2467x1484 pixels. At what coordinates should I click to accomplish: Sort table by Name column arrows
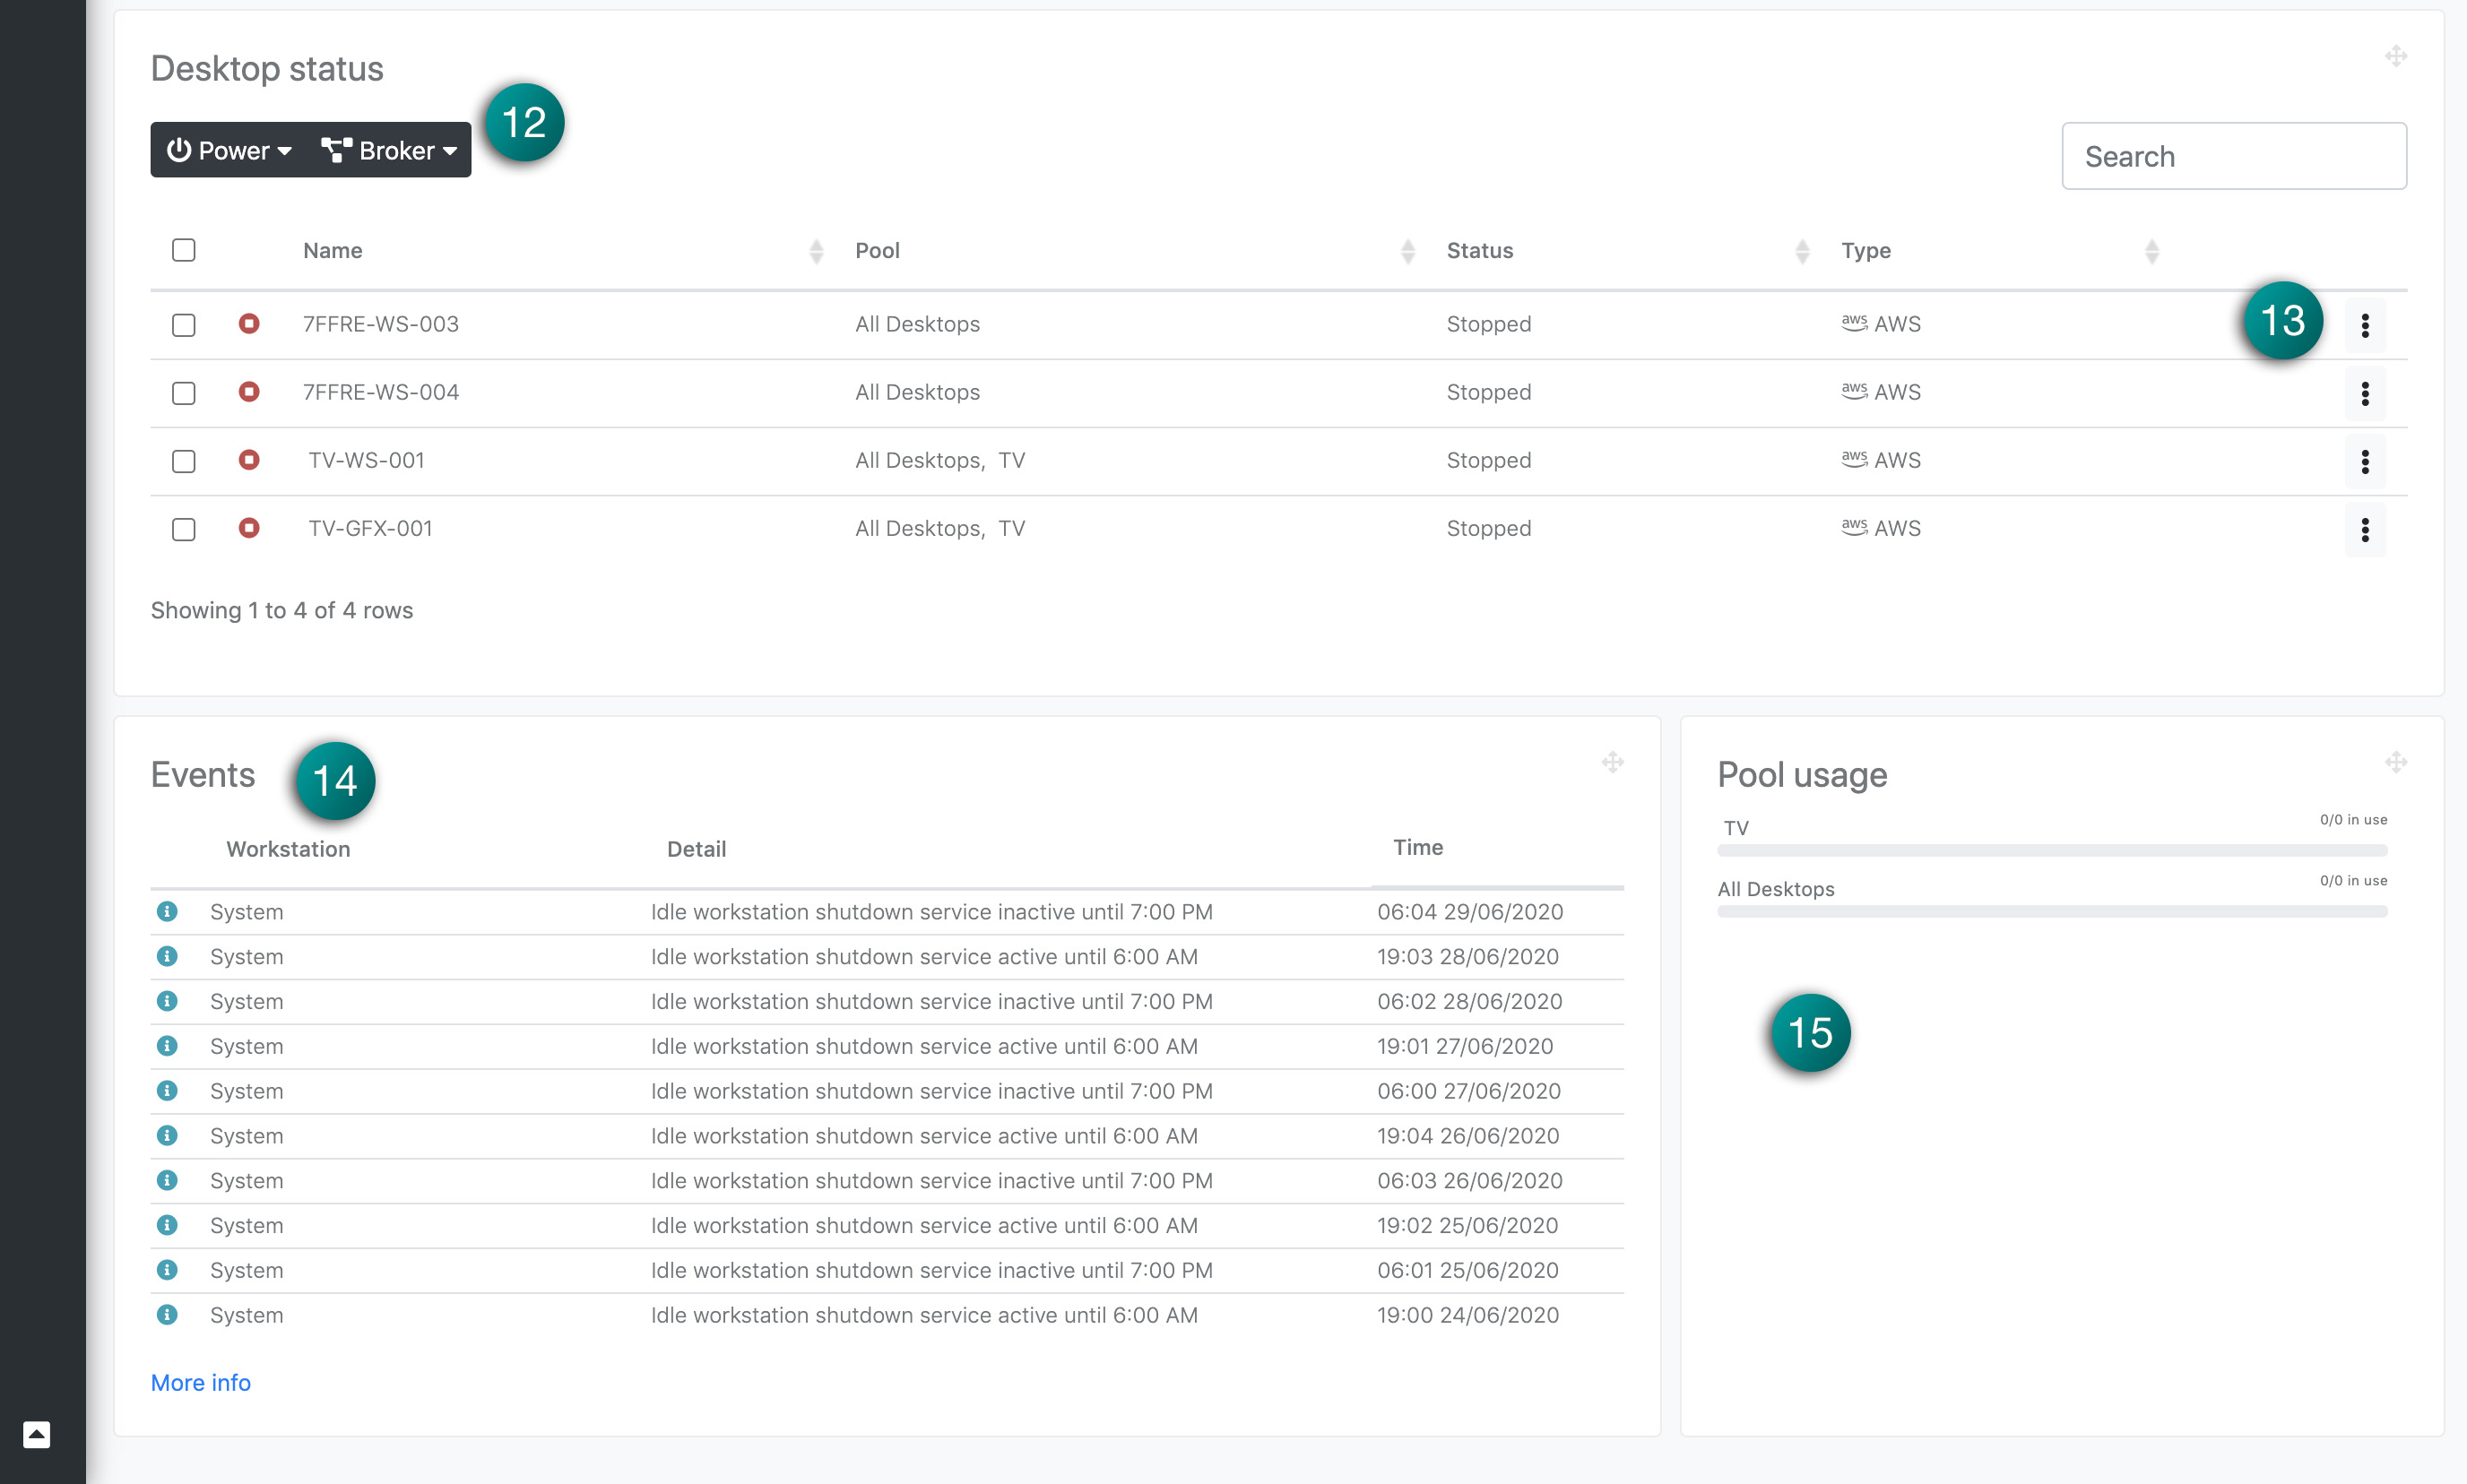(x=817, y=251)
